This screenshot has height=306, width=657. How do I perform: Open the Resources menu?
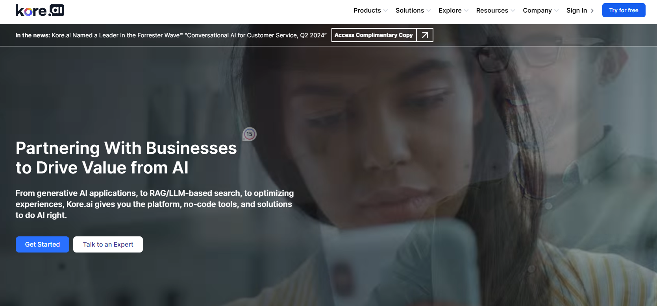pyautogui.click(x=492, y=11)
